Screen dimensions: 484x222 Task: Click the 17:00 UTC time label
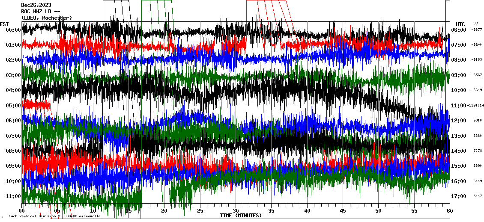pos(459,196)
